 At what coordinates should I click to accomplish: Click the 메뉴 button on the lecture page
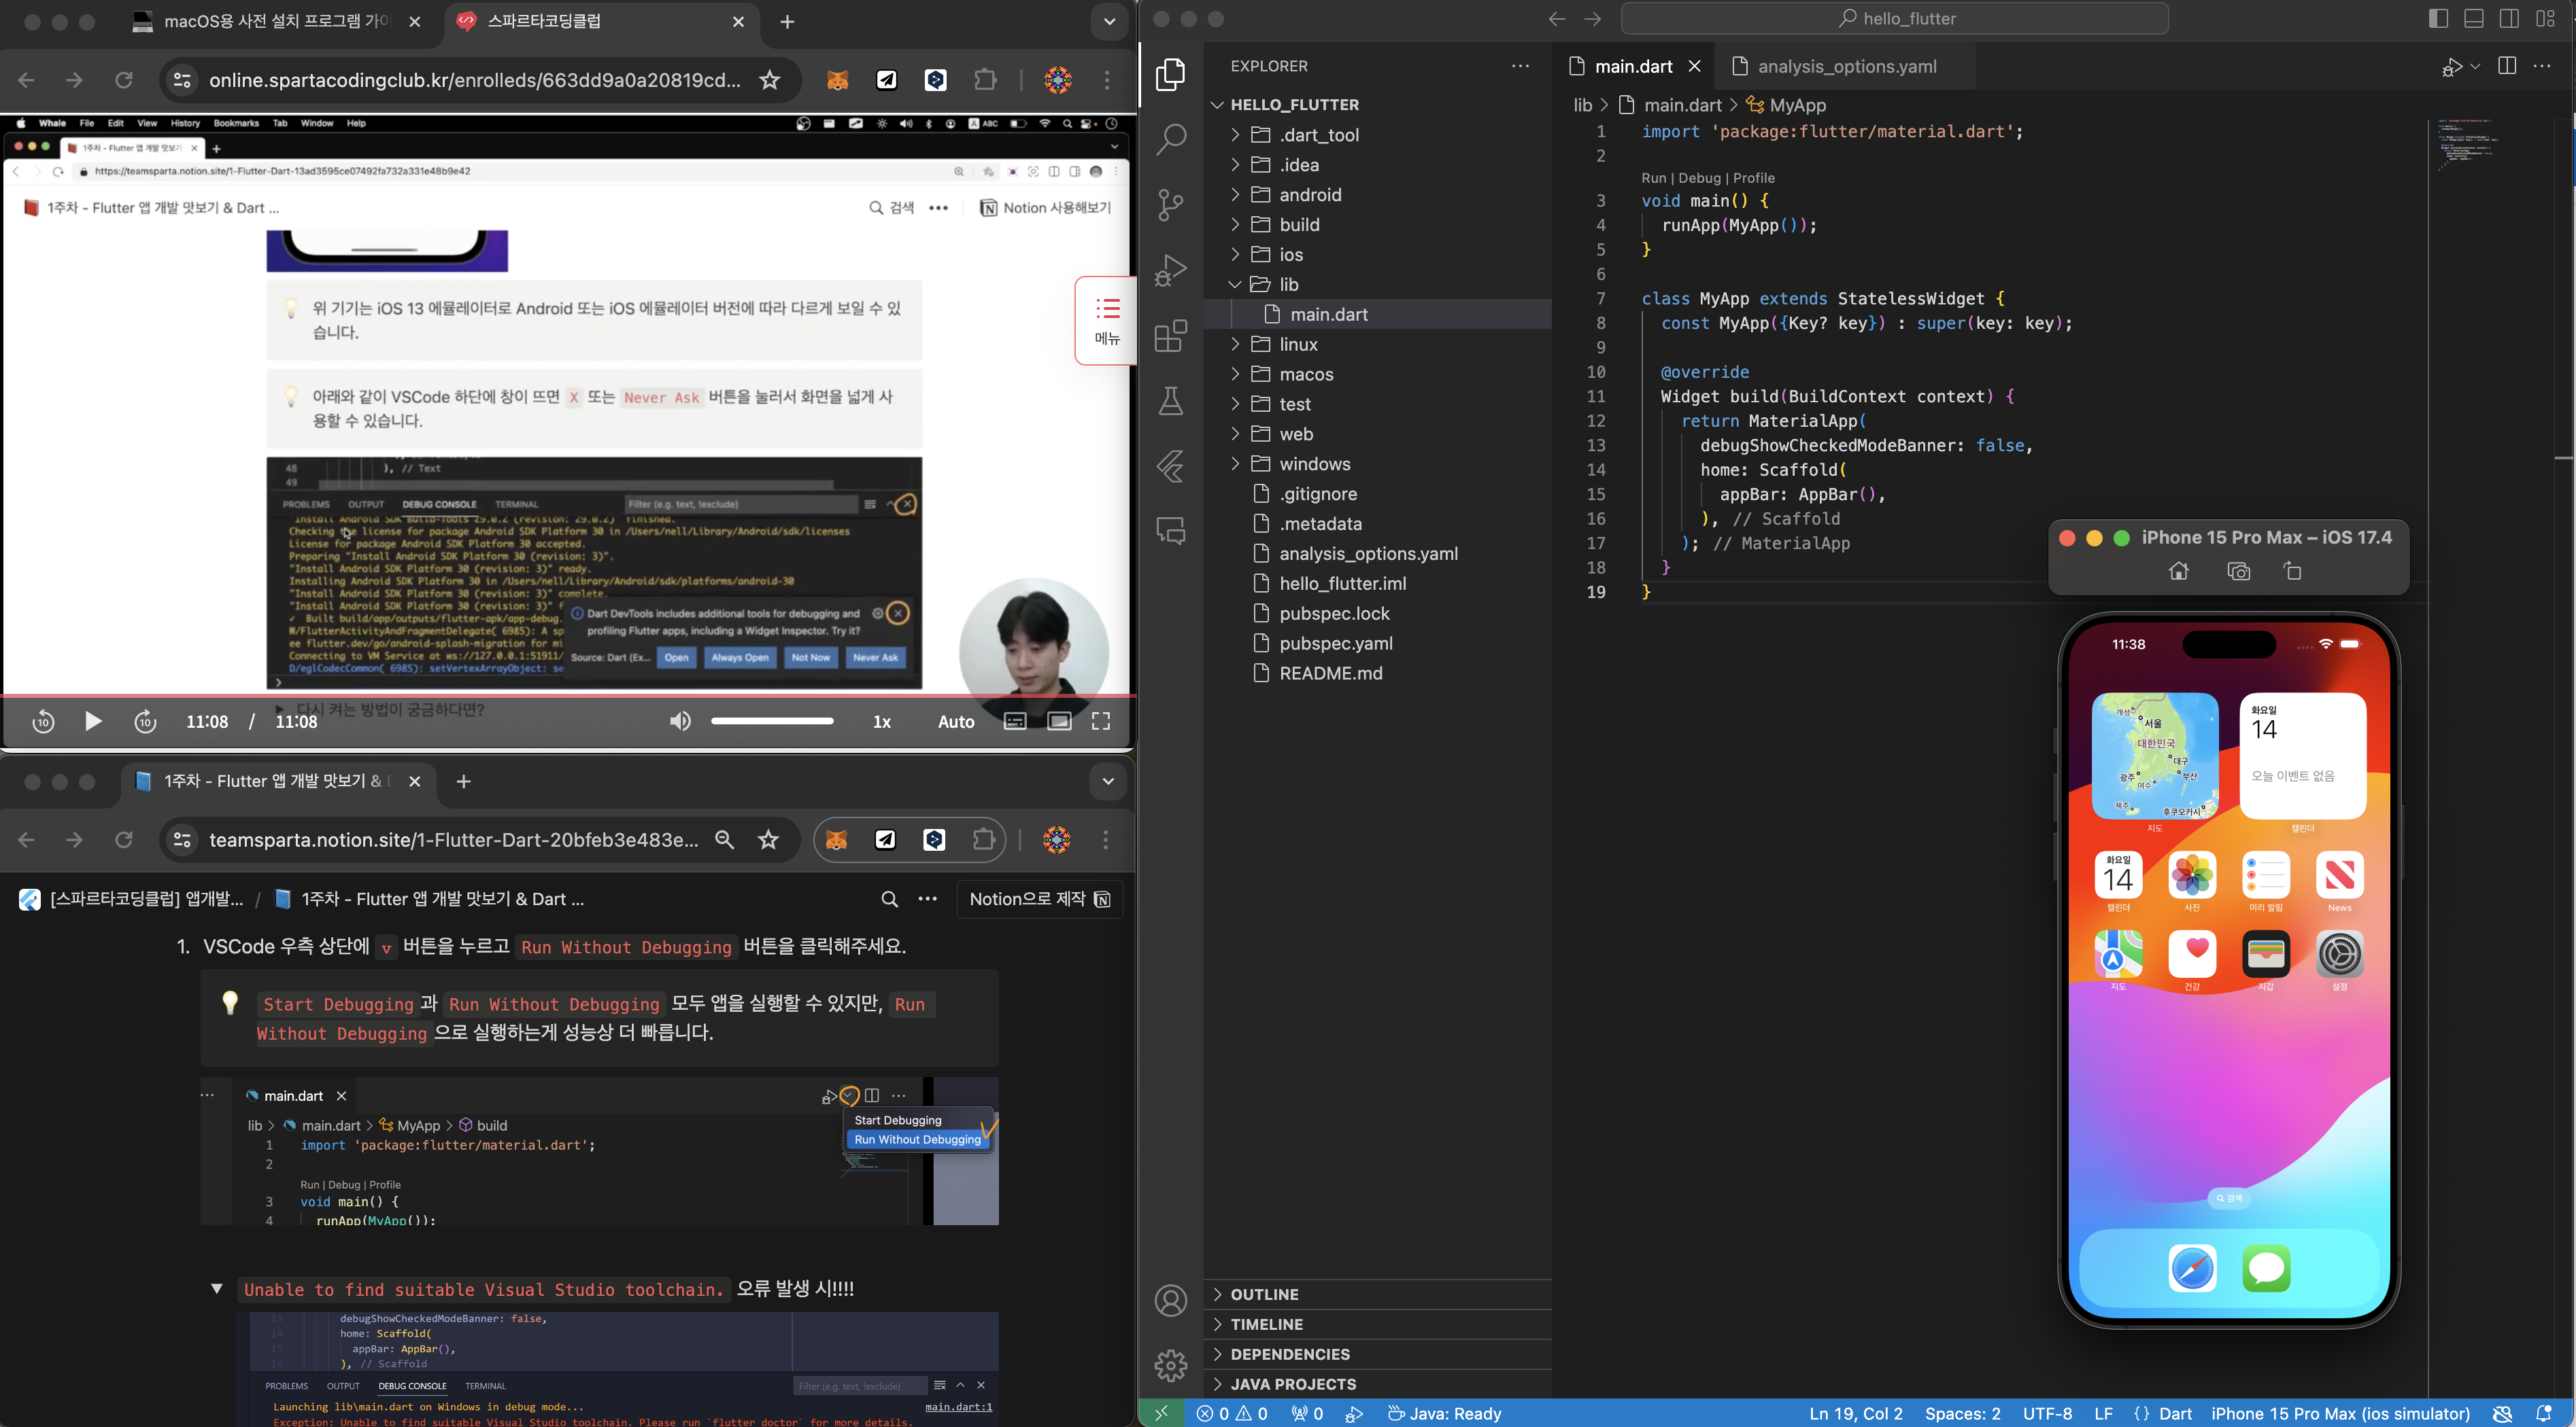coord(1106,321)
